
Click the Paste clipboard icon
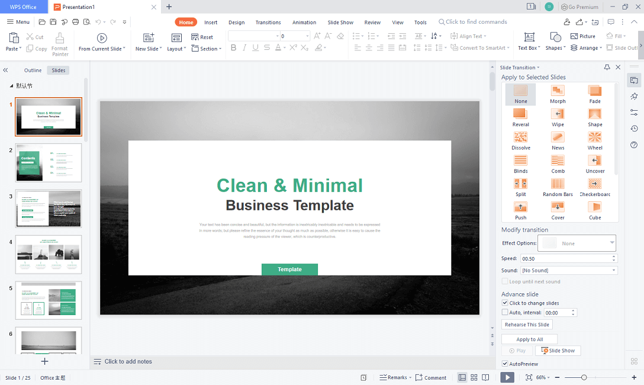coord(14,38)
